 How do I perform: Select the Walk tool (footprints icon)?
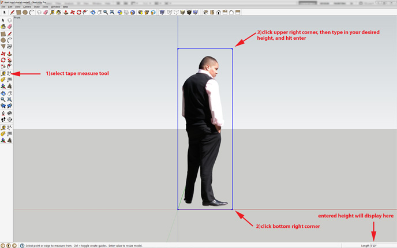(3, 119)
